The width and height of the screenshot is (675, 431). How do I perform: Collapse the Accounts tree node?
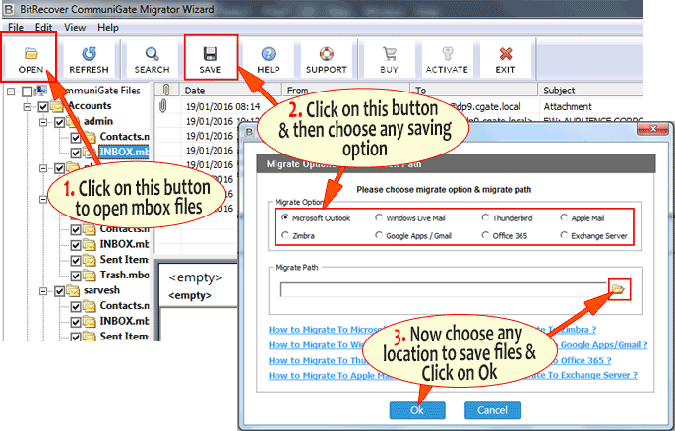(x=28, y=106)
